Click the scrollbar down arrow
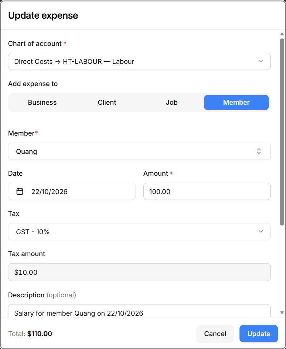The image size is (286, 349). (282, 312)
